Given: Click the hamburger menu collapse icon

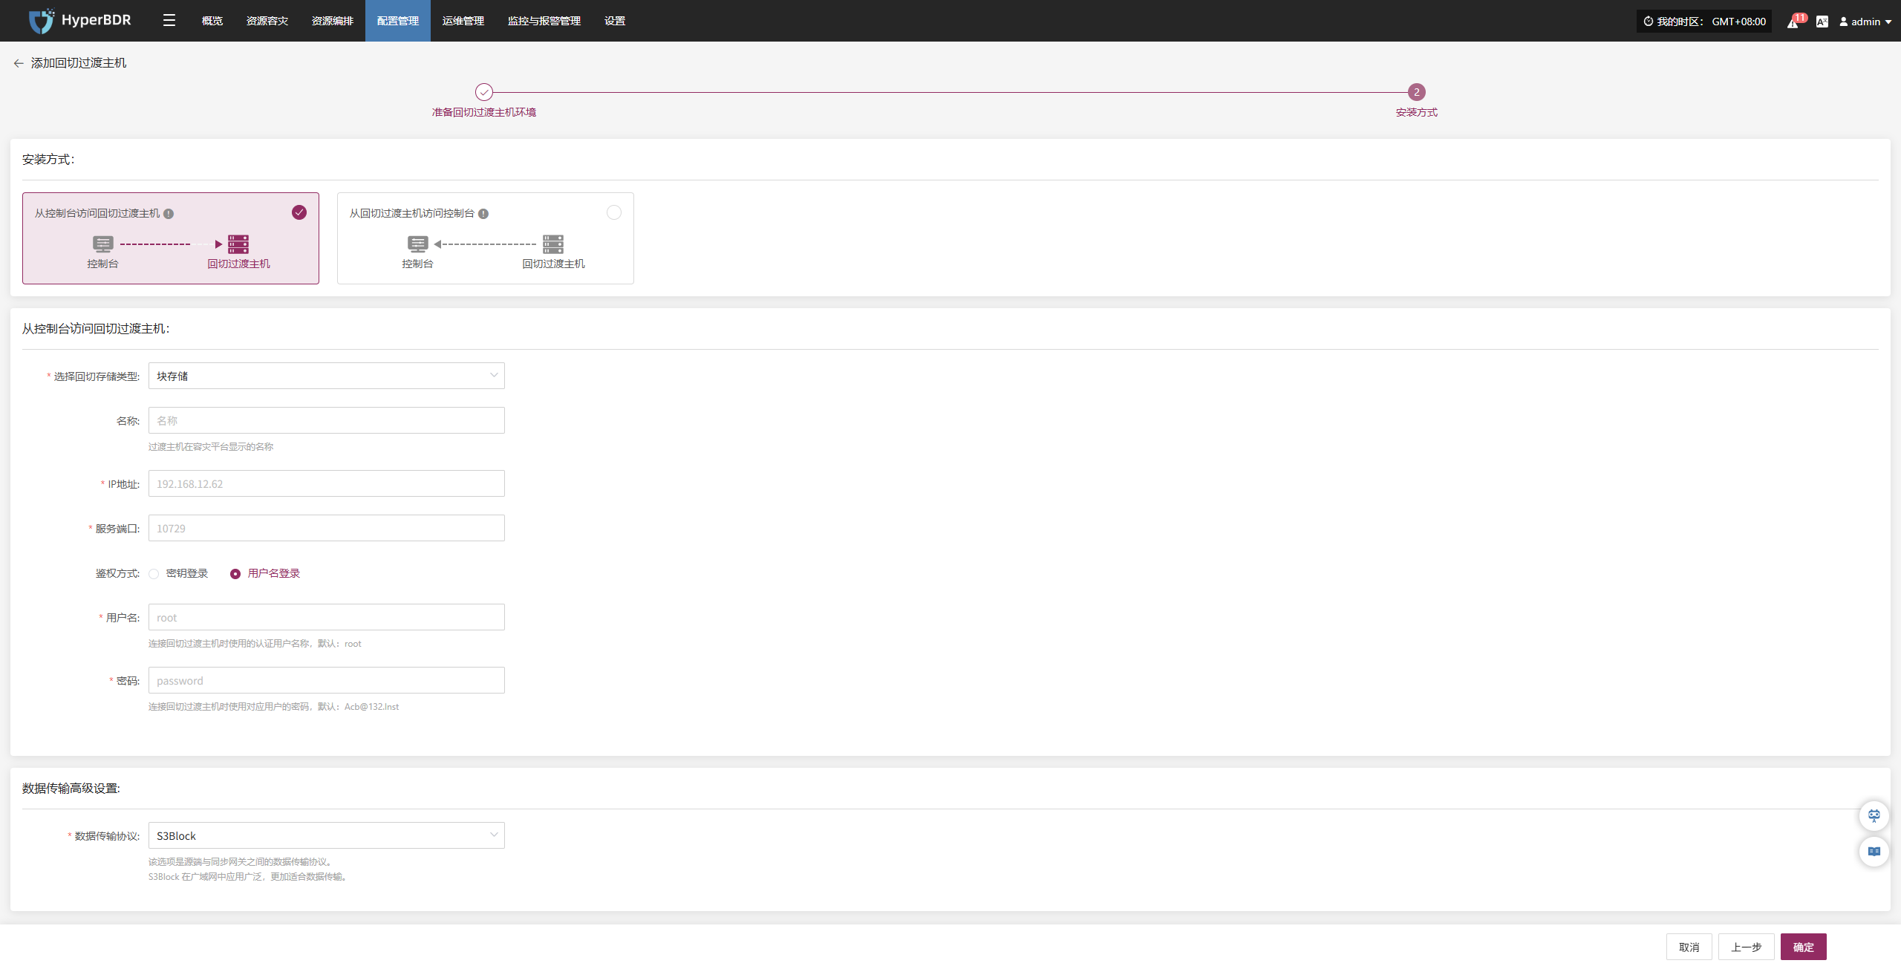Looking at the screenshot, I should pos(169,21).
